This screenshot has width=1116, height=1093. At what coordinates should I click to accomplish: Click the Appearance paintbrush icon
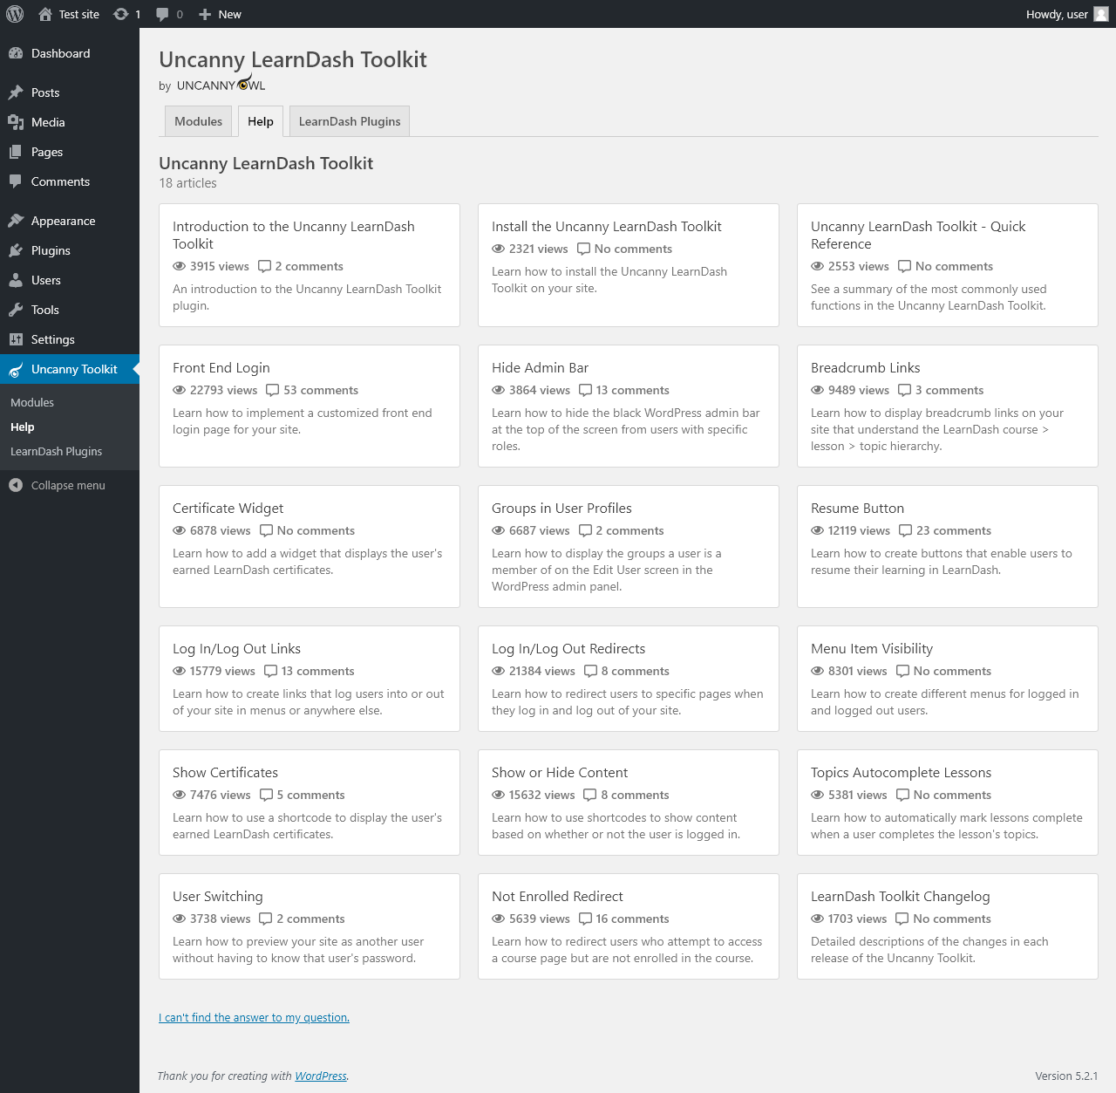point(16,221)
